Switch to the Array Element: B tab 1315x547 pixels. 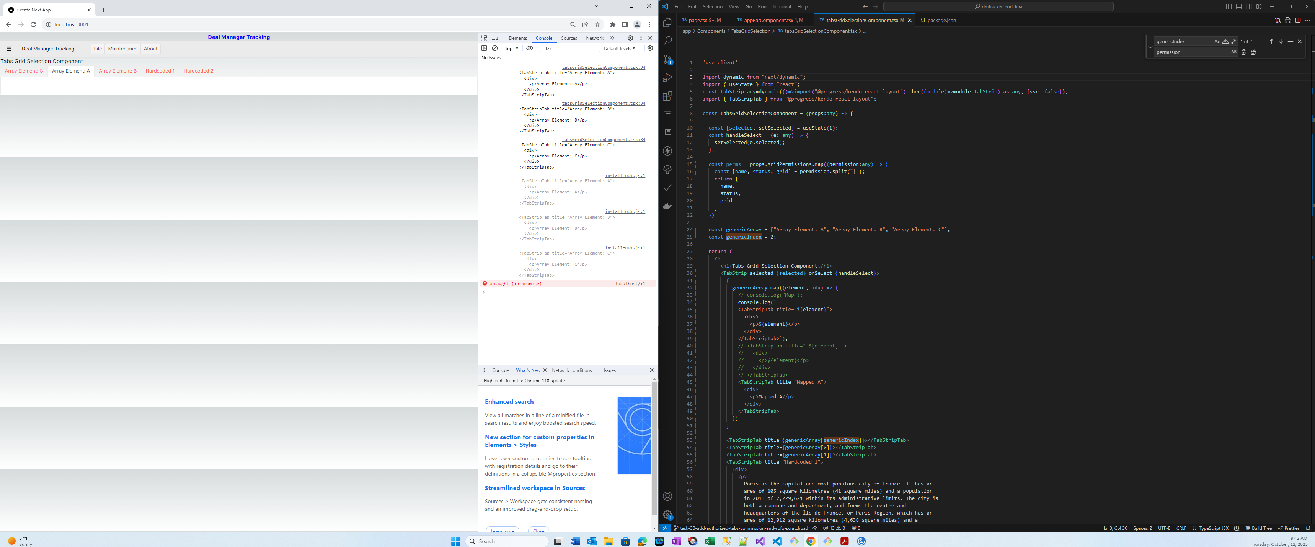pos(117,71)
